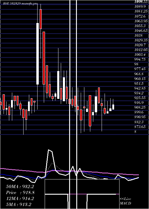Click the 951.5 price label

139,83
